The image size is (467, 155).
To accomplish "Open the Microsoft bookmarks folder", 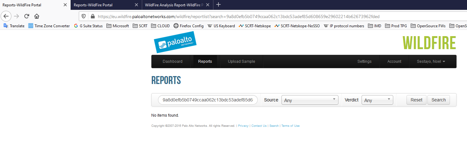I will coord(118,26).
